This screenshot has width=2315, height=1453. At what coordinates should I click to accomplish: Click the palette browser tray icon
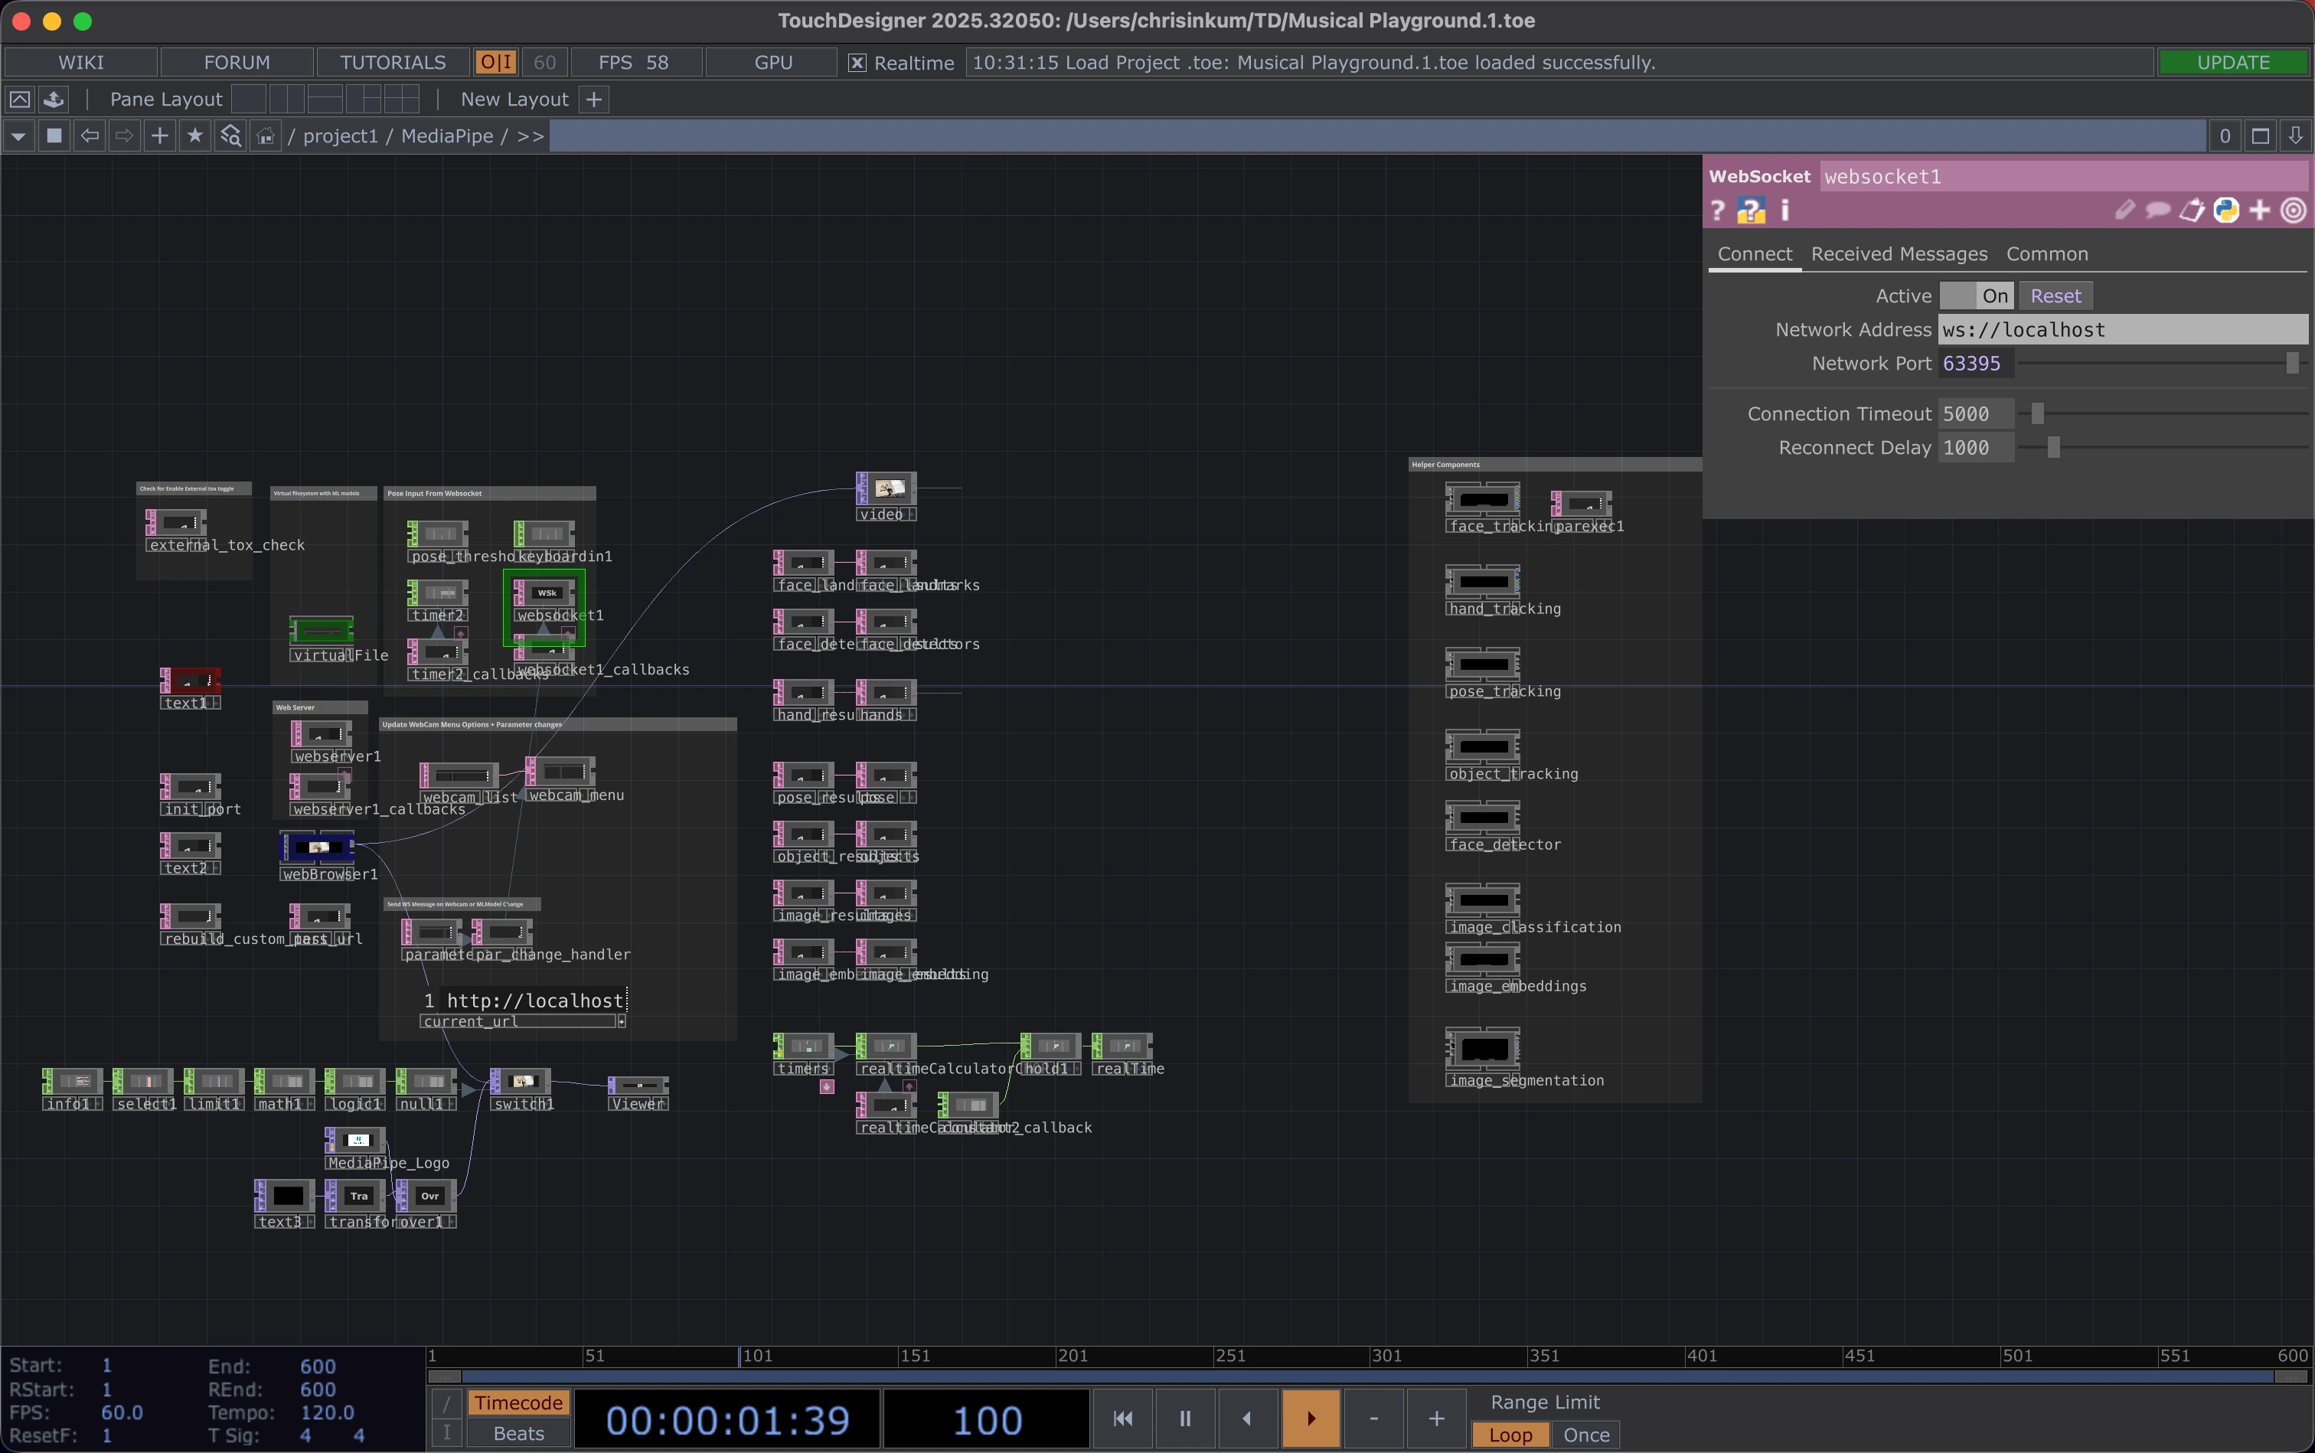click(x=54, y=99)
